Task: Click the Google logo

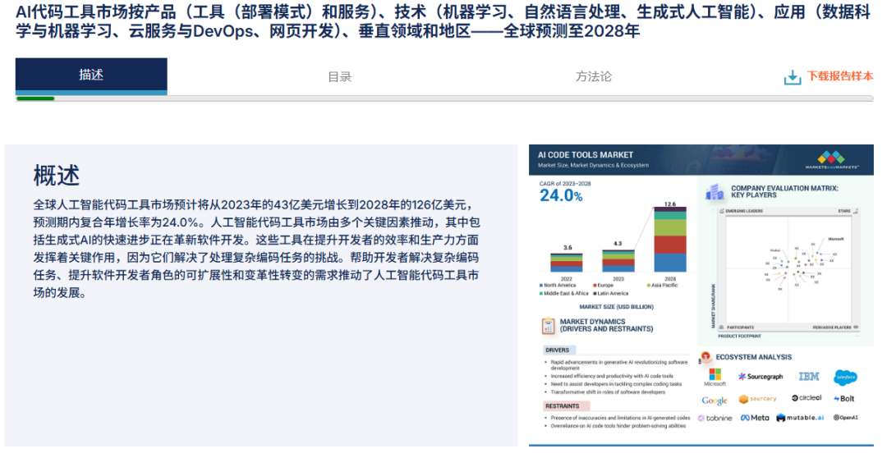Action: 714,401
